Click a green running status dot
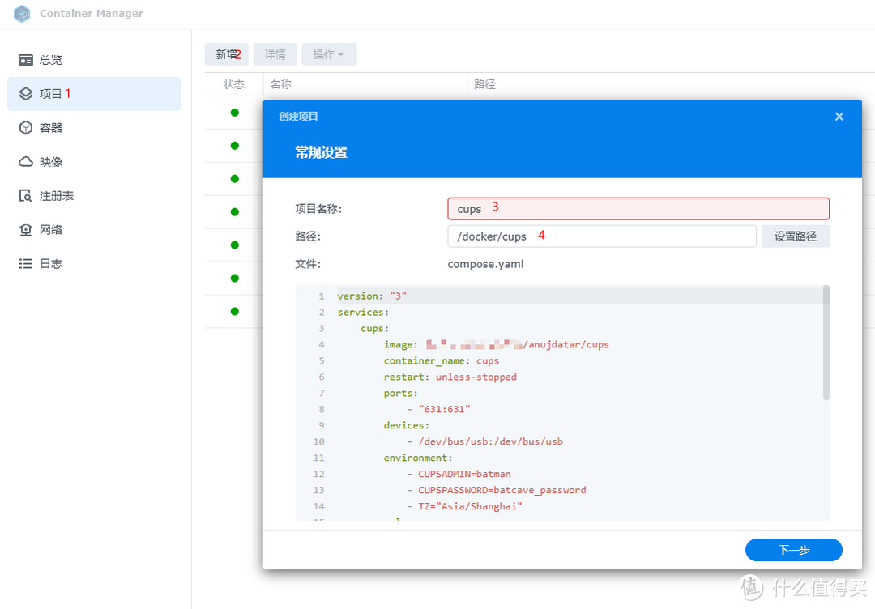The width and height of the screenshot is (875, 609). click(233, 113)
